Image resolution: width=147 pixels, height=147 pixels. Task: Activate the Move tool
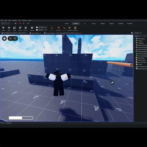coord(9,29)
